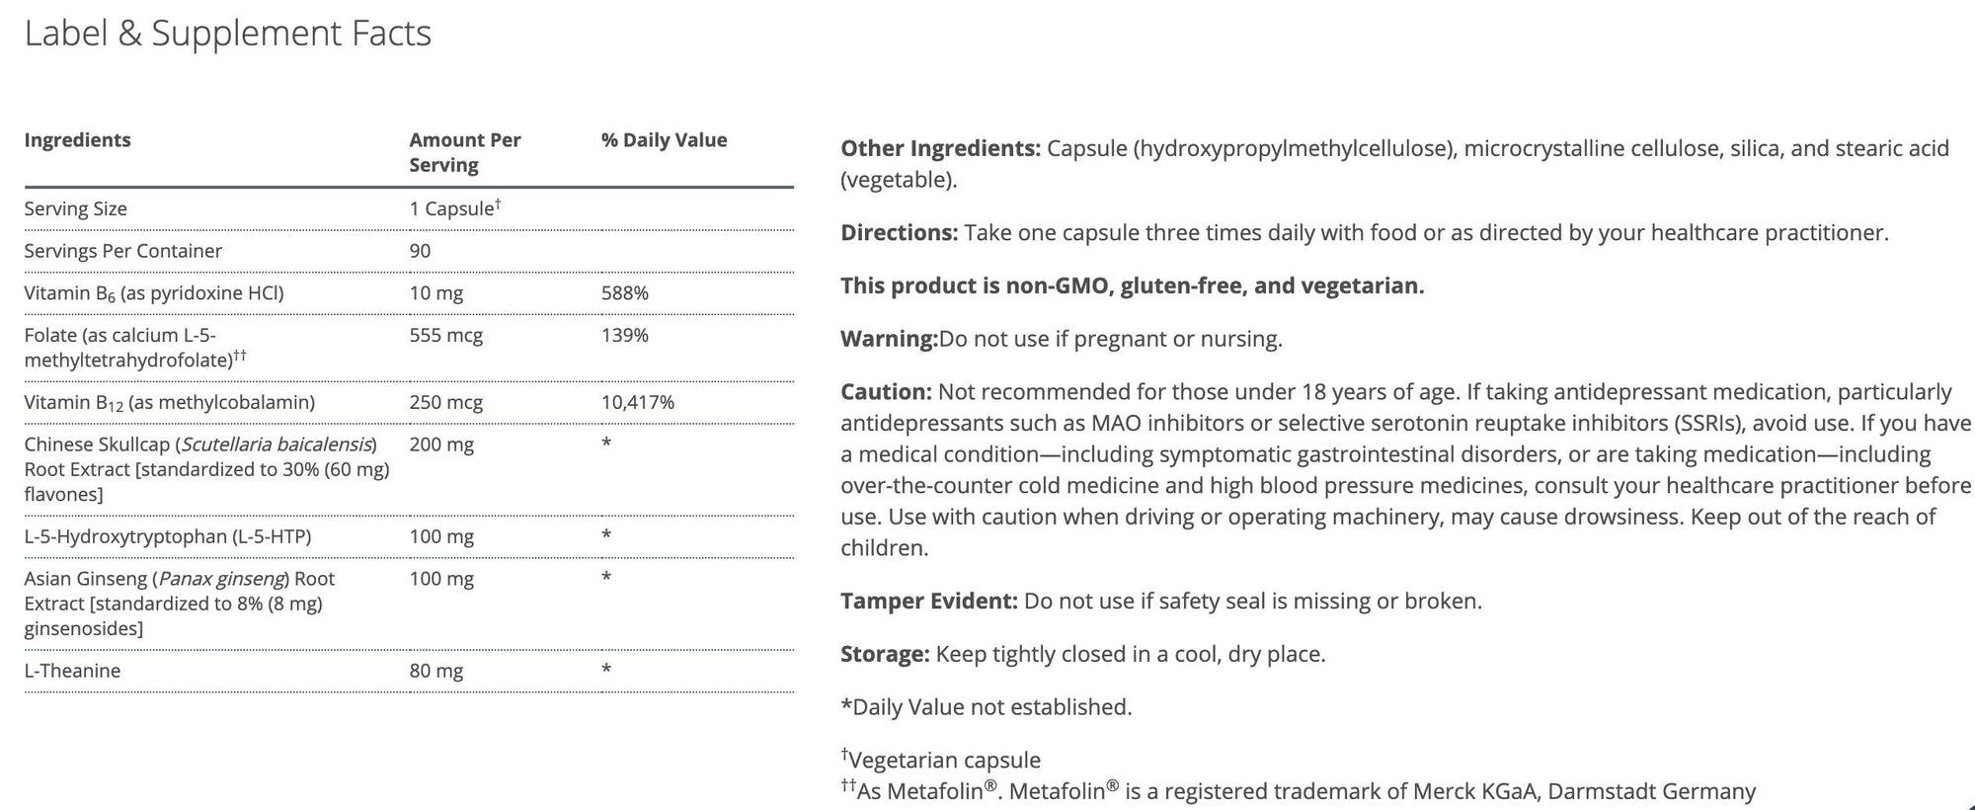Click the Amount Per Serving column header
Screen dimensions: 1975x810
coord(464,152)
